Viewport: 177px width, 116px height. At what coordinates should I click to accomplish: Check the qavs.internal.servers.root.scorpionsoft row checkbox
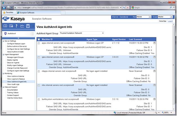click(39, 57)
